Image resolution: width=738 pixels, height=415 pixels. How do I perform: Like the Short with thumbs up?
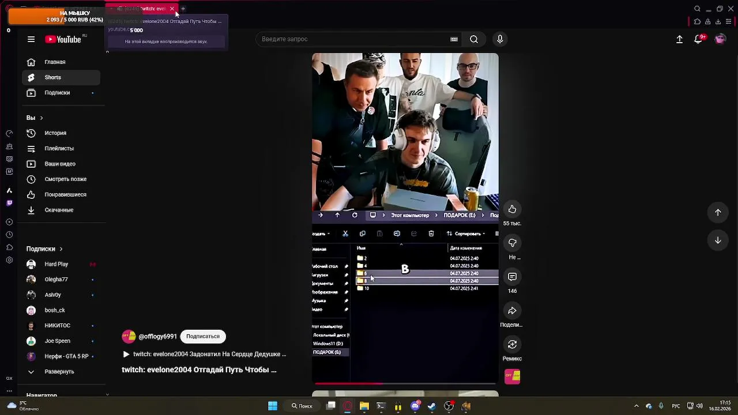[x=512, y=209]
